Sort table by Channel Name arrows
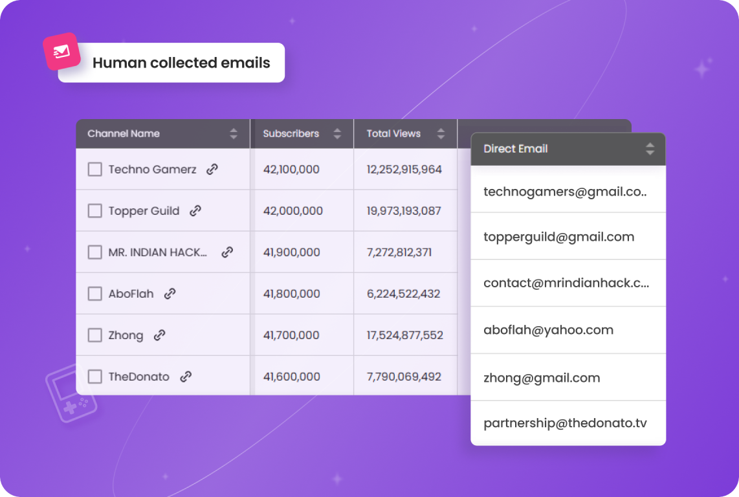 [234, 133]
